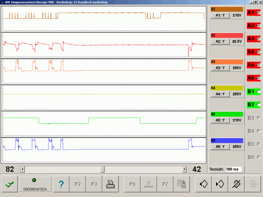This screenshot has height=197, width=263.
Task: Click the save-to-disk report icon
Action: 182,184
